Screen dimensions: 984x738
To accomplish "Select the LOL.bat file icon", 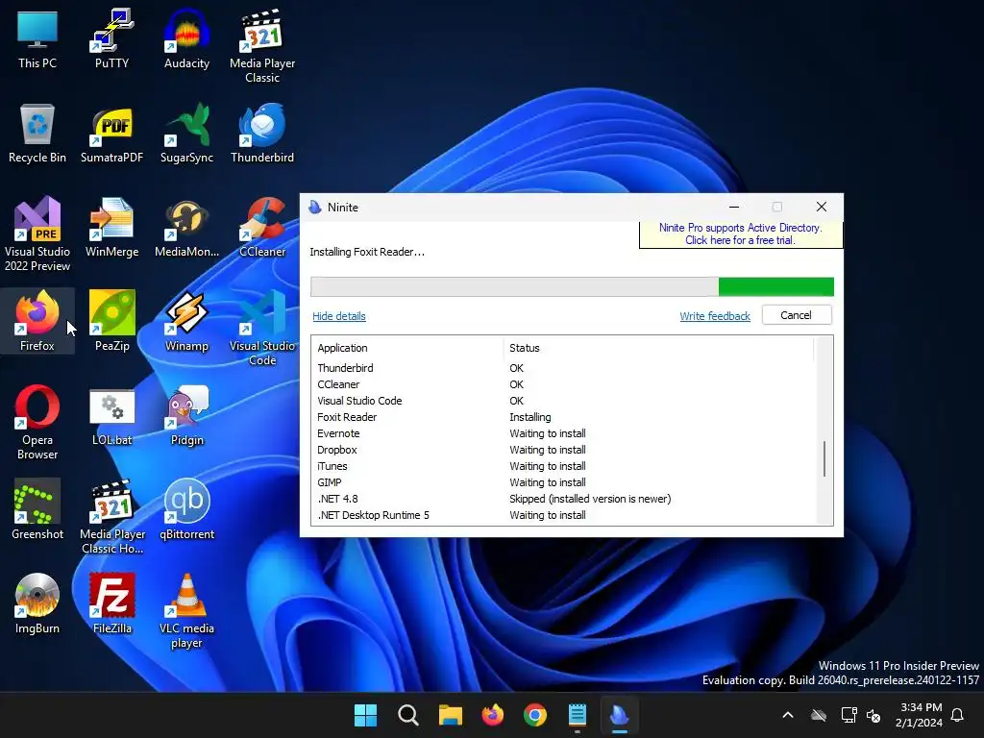I will pos(111,415).
